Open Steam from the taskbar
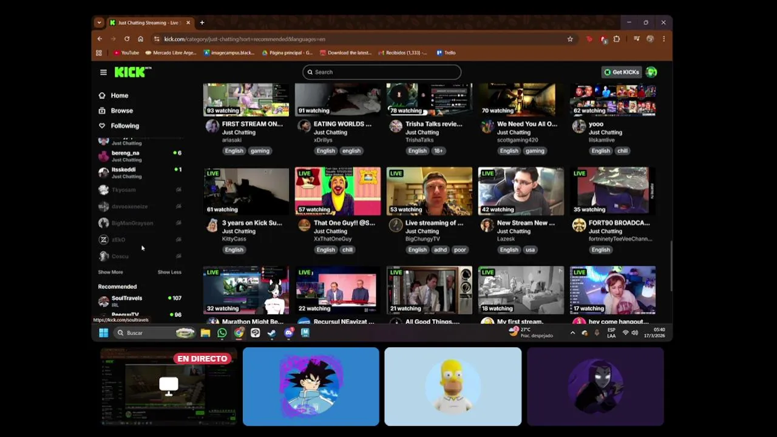The image size is (777, 437). pyautogui.click(x=271, y=333)
